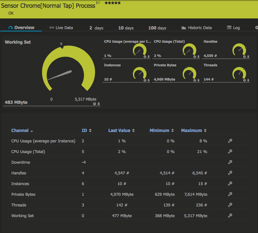Click the Threads mini gauge
Image resolution: width=258 pixels, height=233 pixels.
click(x=239, y=73)
